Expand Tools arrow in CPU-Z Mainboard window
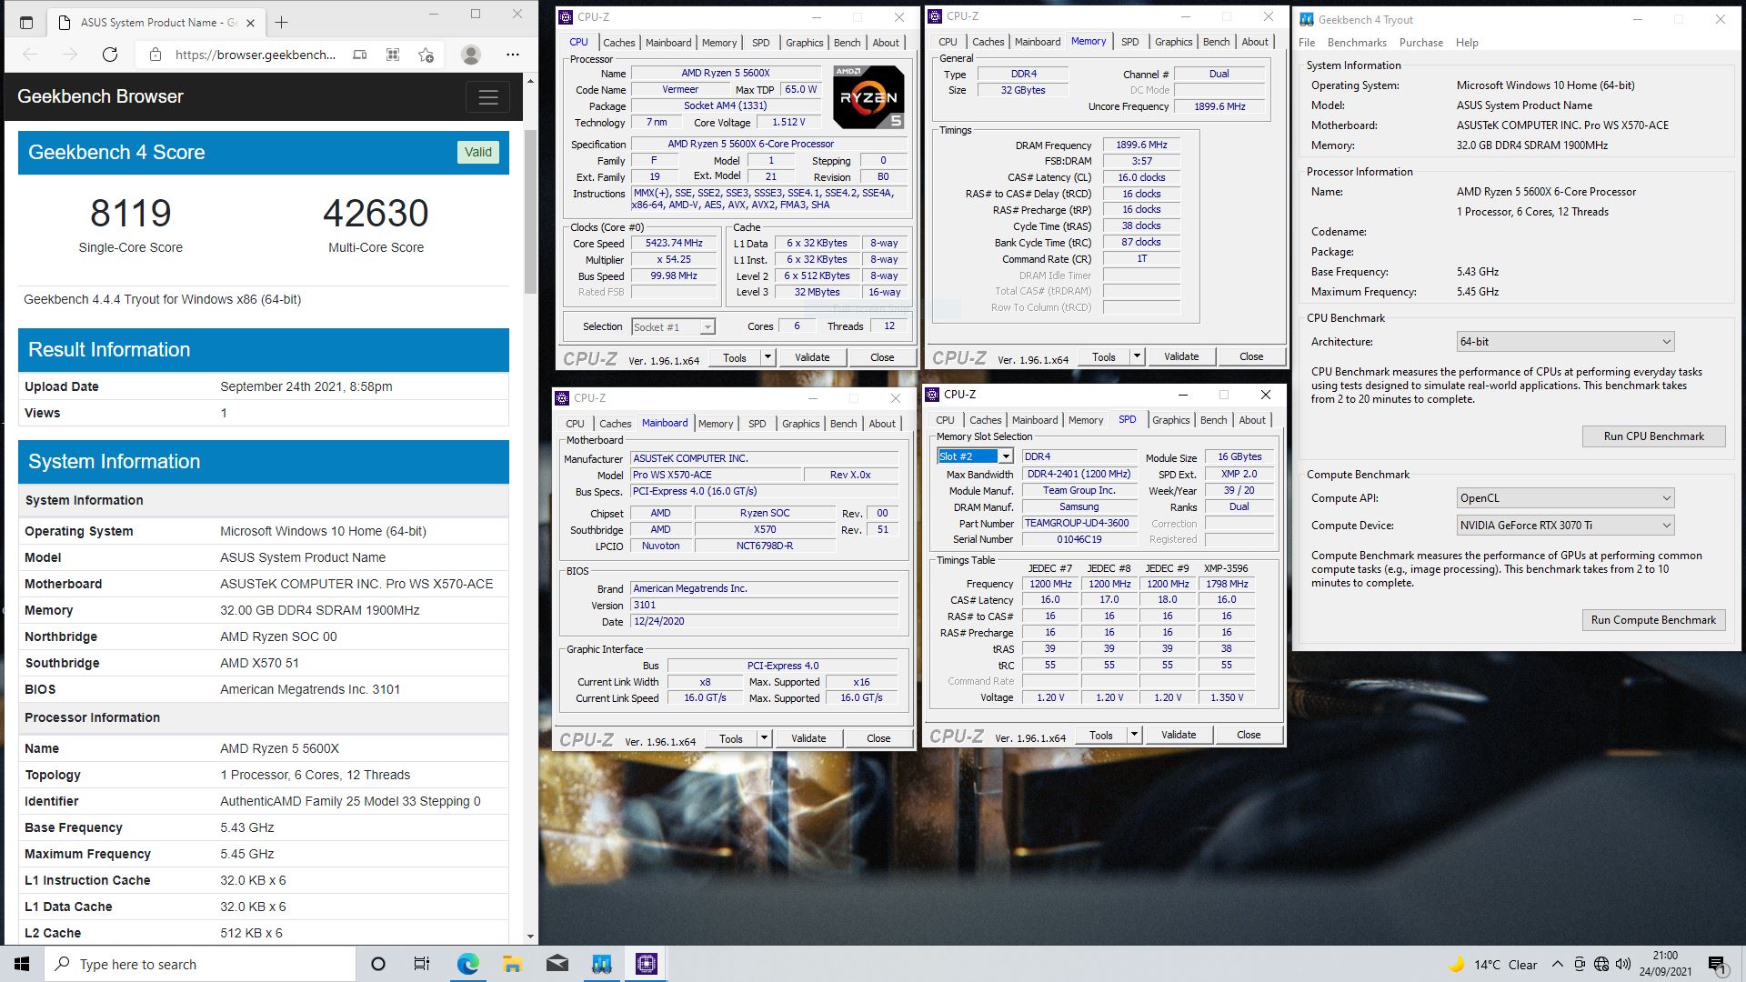This screenshot has height=982, width=1746. click(764, 738)
